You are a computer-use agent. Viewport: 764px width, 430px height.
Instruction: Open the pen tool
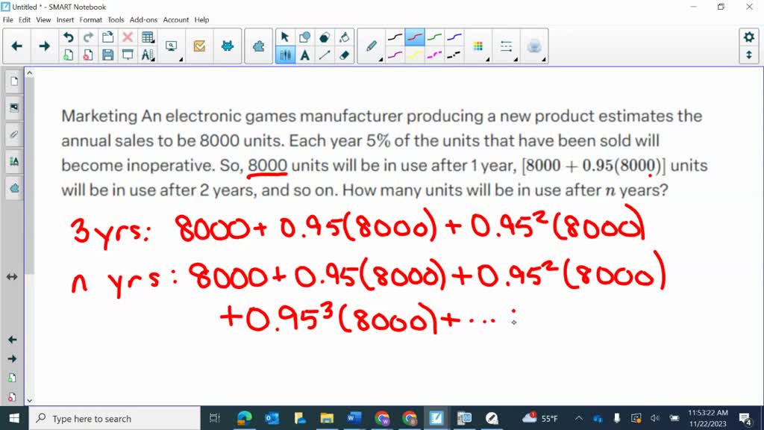click(x=372, y=45)
